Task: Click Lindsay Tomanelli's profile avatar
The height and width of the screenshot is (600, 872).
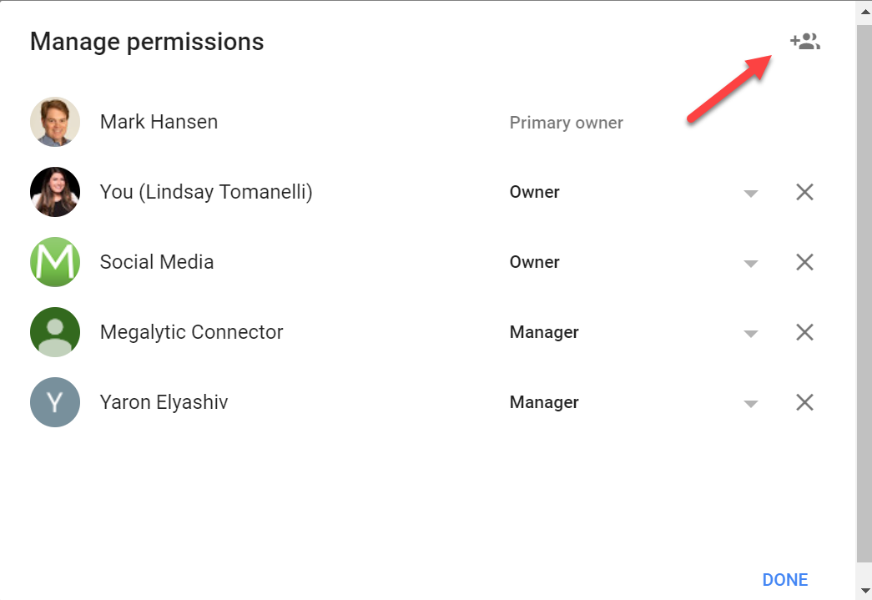Action: (55, 192)
